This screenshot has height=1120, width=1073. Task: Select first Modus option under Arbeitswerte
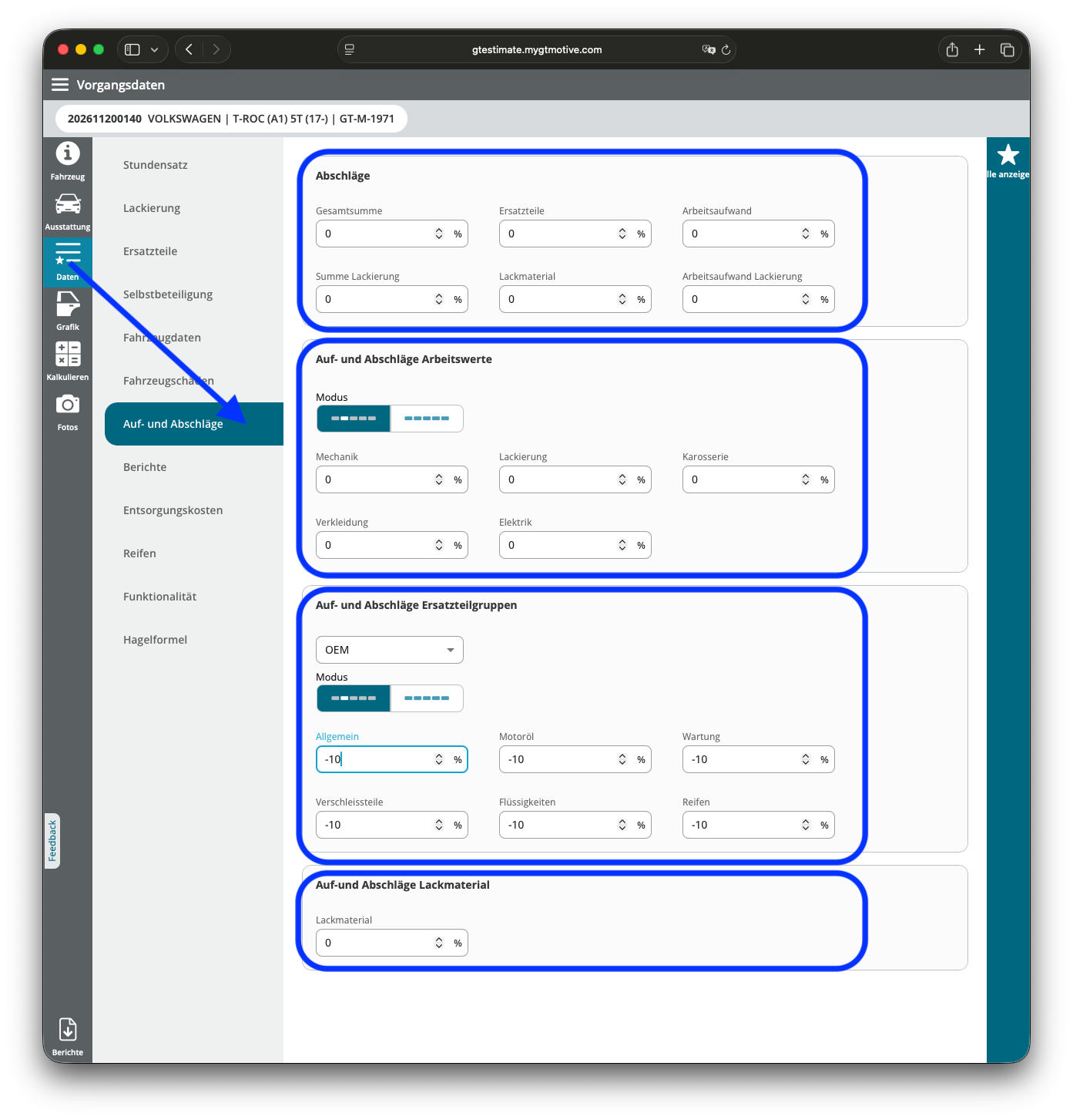click(354, 419)
